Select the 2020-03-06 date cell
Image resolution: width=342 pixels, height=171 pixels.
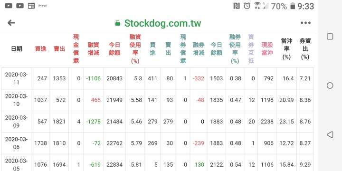pos(16,143)
